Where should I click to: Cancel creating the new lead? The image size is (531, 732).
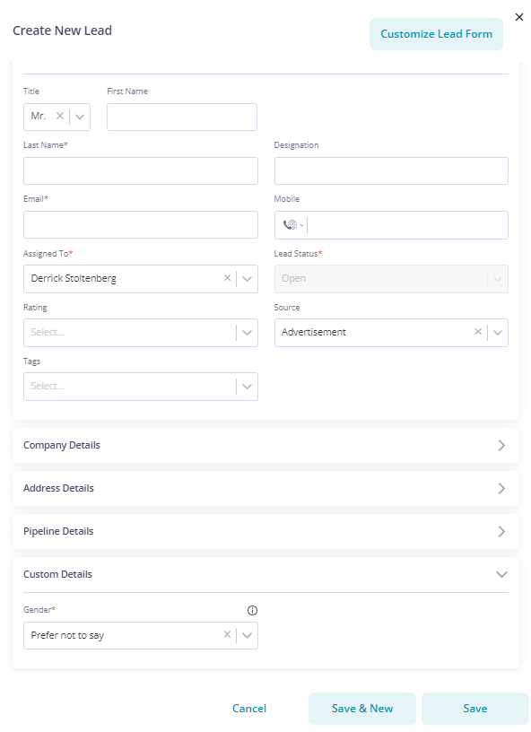click(249, 708)
